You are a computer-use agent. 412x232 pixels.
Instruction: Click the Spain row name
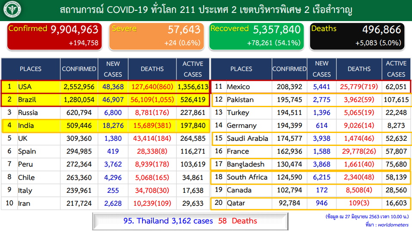[27, 152]
